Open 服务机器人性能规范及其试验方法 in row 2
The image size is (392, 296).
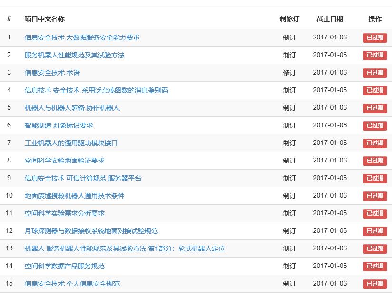74,55
